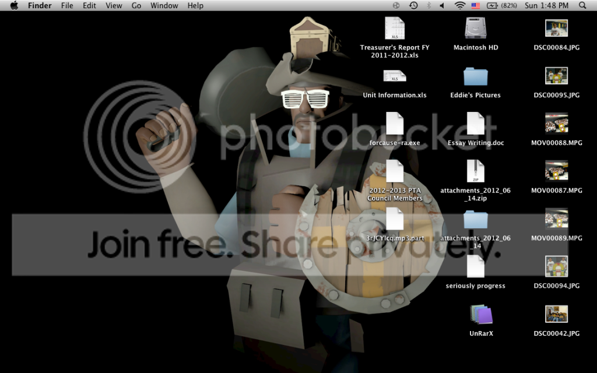The image size is (597, 373).
Task: Click the MOV00088.MPG name label
Action: pos(556,143)
